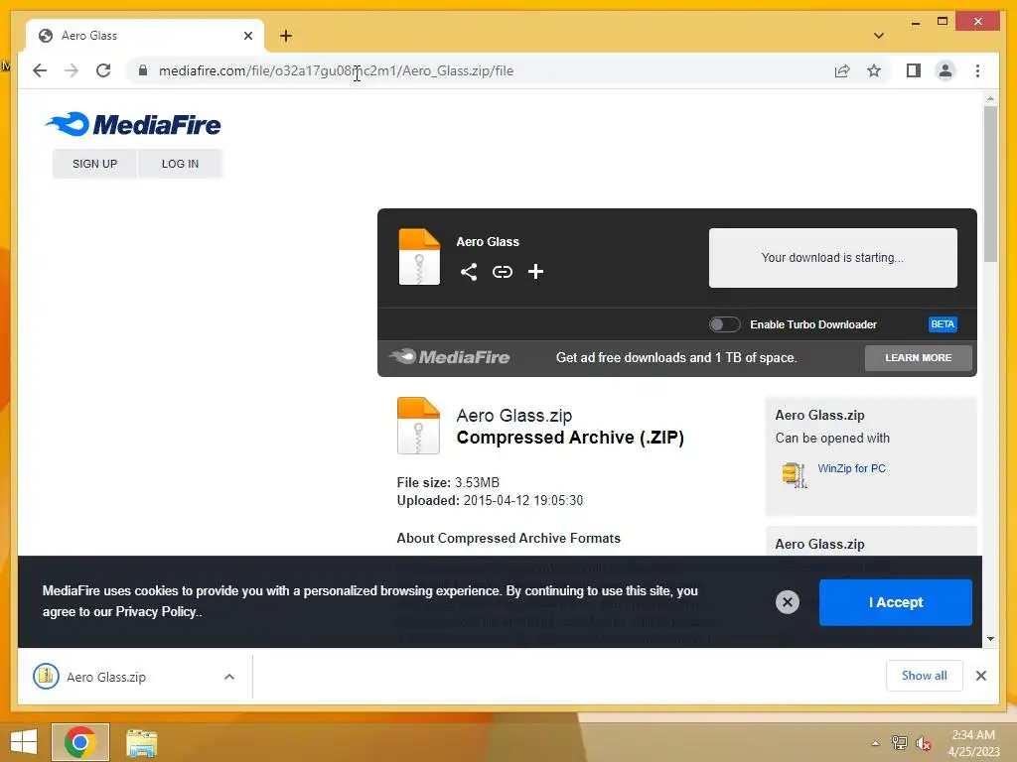Screen dimensions: 1017x762
Task: Click the scrollbar up arrow
Action: [x=990, y=98]
